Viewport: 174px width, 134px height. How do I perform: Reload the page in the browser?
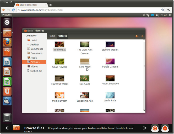click(13, 10)
